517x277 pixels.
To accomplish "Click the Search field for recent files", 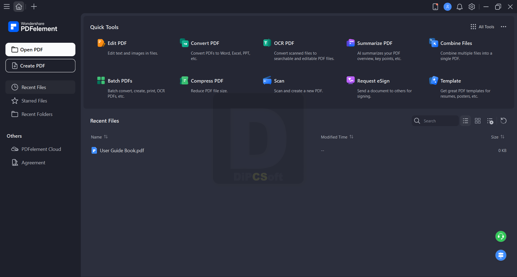I will pyautogui.click(x=435, y=121).
